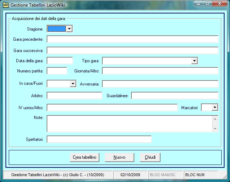Screen dimensions: 230x182
Task: Click into the Guardalinee field
Action: 174,96
